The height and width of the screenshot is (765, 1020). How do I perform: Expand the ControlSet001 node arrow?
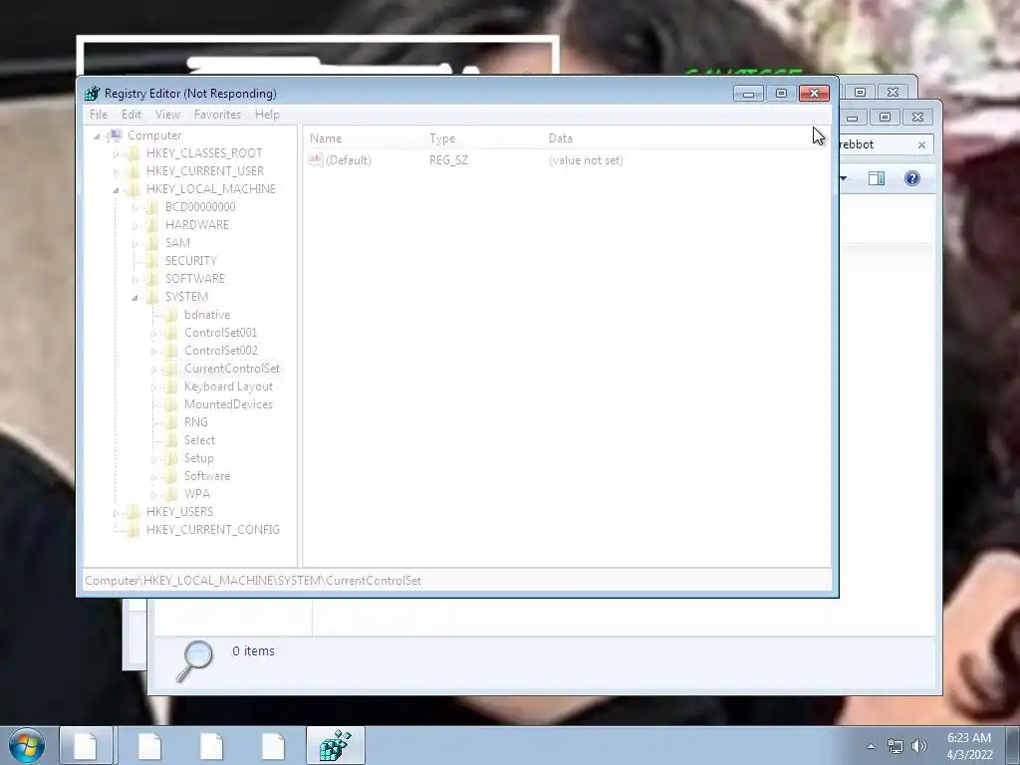pyautogui.click(x=153, y=333)
